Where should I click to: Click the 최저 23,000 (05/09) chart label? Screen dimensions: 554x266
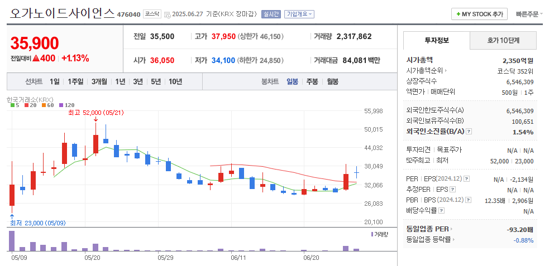coord(38,223)
